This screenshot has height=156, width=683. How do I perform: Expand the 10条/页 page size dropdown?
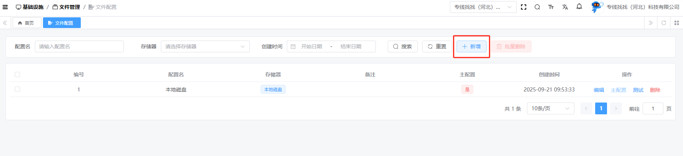[550, 108]
